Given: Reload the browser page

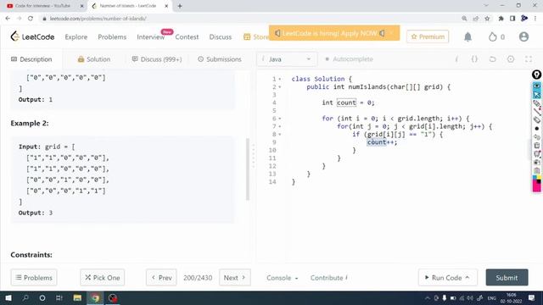Looking at the screenshot, I should [x=31, y=19].
